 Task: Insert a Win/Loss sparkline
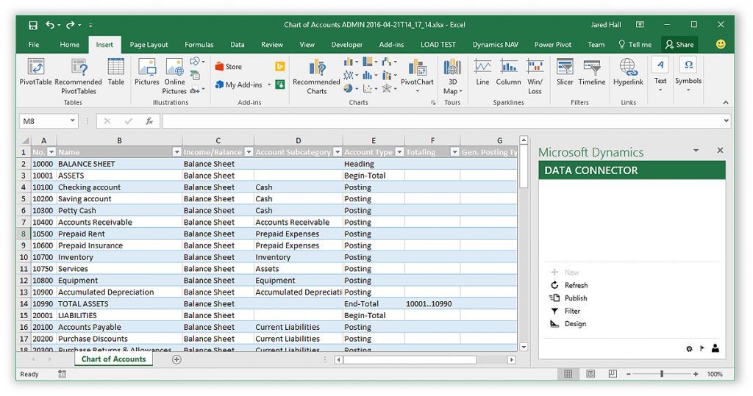click(535, 76)
